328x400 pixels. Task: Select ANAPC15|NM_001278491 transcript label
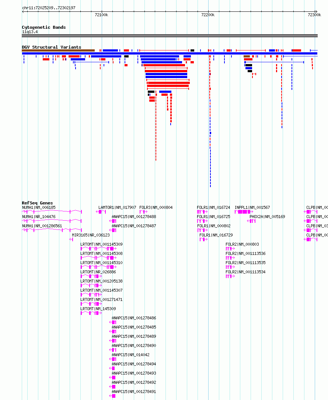(134, 392)
